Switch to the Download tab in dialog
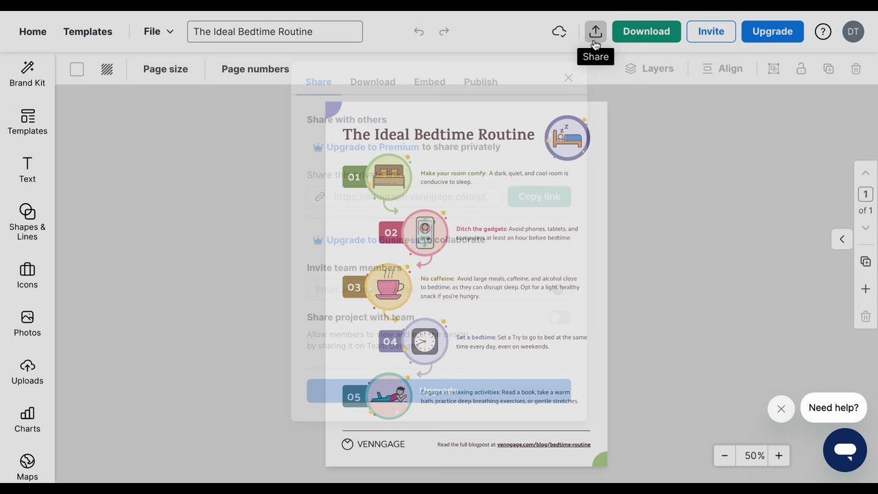878x494 pixels. tap(372, 82)
